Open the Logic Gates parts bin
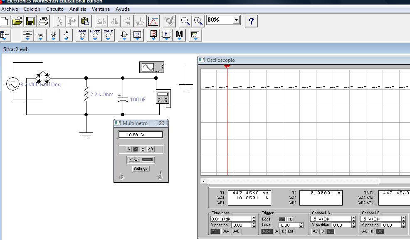 point(124,35)
